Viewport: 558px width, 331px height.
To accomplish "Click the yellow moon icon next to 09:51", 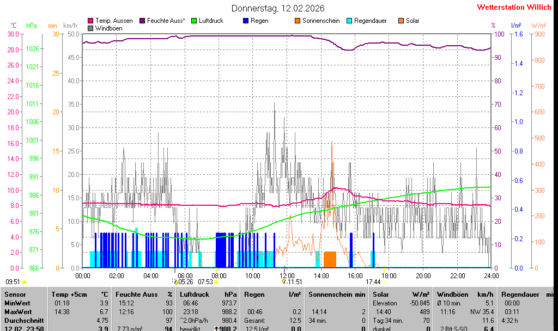I will (x=24, y=282).
